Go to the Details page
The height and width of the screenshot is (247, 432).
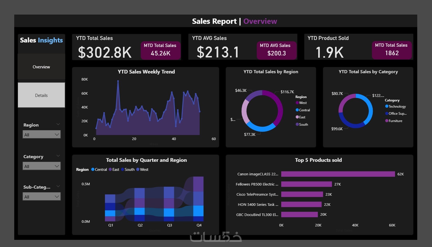(41, 95)
